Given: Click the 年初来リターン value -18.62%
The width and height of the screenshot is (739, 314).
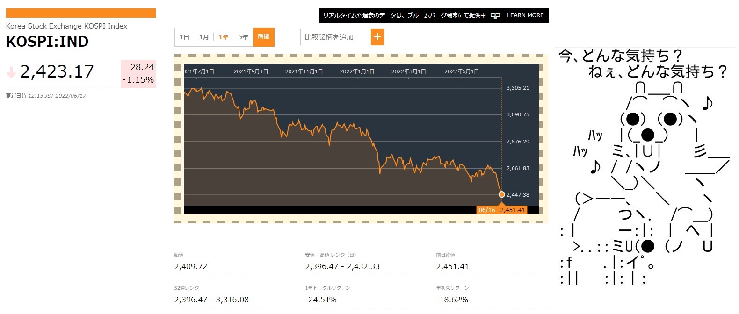Looking at the screenshot, I should [x=452, y=300].
